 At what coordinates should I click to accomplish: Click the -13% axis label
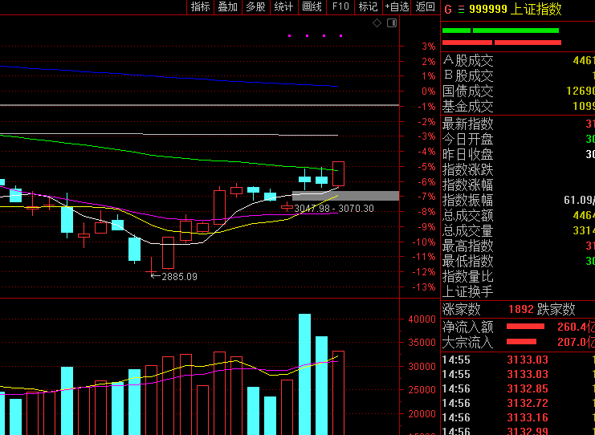tap(424, 287)
